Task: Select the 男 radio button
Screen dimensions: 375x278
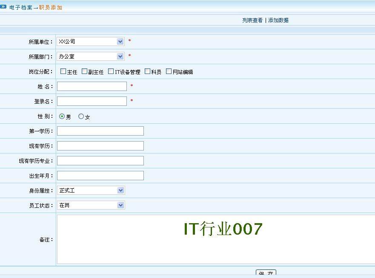Action: (x=62, y=116)
